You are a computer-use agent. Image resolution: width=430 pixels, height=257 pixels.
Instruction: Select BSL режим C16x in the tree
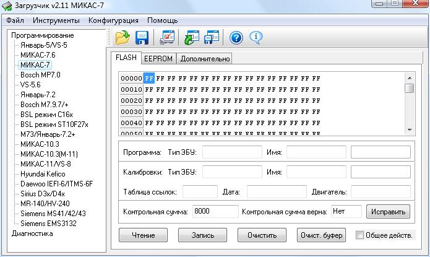(46, 115)
